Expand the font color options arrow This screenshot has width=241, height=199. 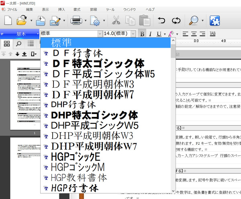177,34
